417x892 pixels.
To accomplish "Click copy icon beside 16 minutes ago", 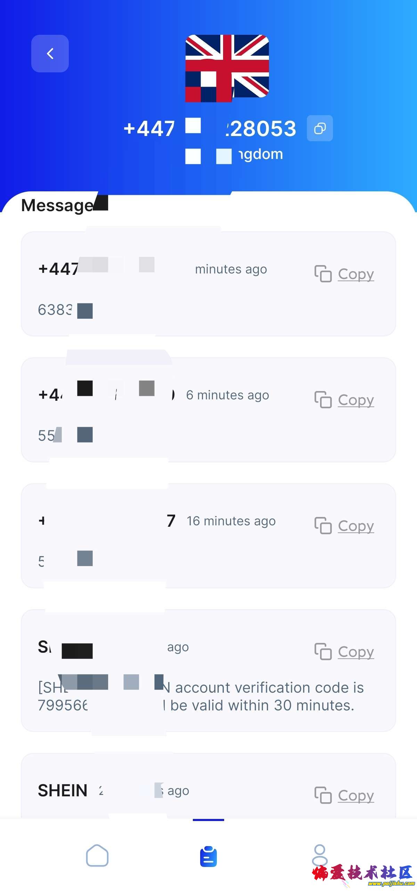I will (323, 526).
